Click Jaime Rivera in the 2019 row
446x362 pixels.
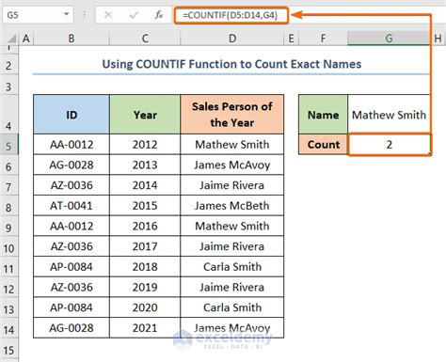point(232,287)
